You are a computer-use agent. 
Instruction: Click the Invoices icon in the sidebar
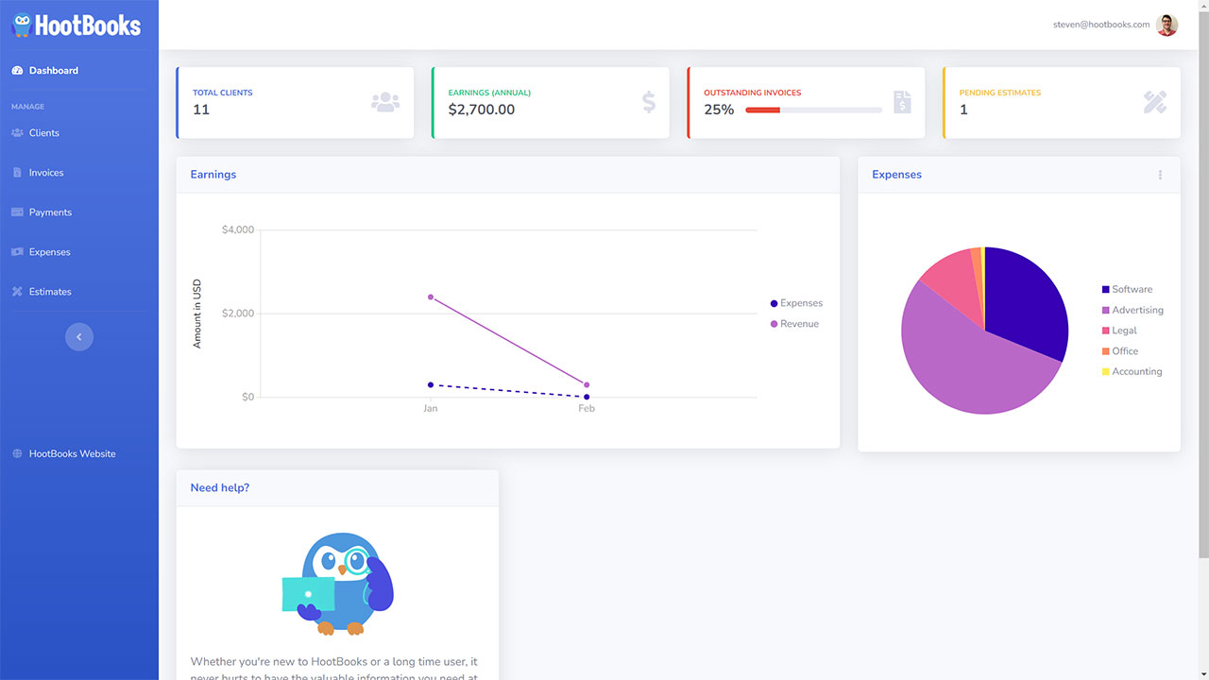coord(15,172)
